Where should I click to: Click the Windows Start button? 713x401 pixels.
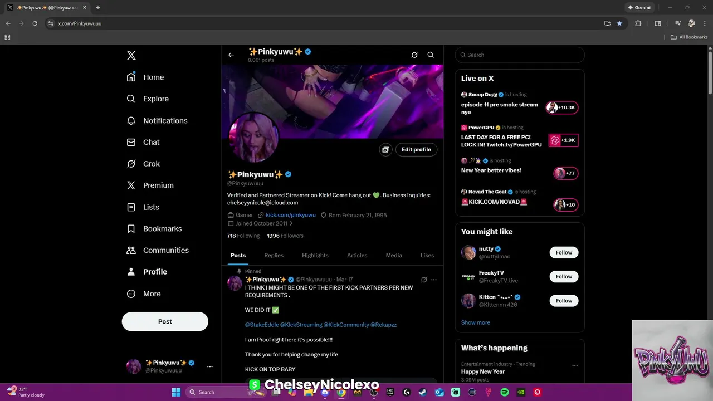point(176,392)
